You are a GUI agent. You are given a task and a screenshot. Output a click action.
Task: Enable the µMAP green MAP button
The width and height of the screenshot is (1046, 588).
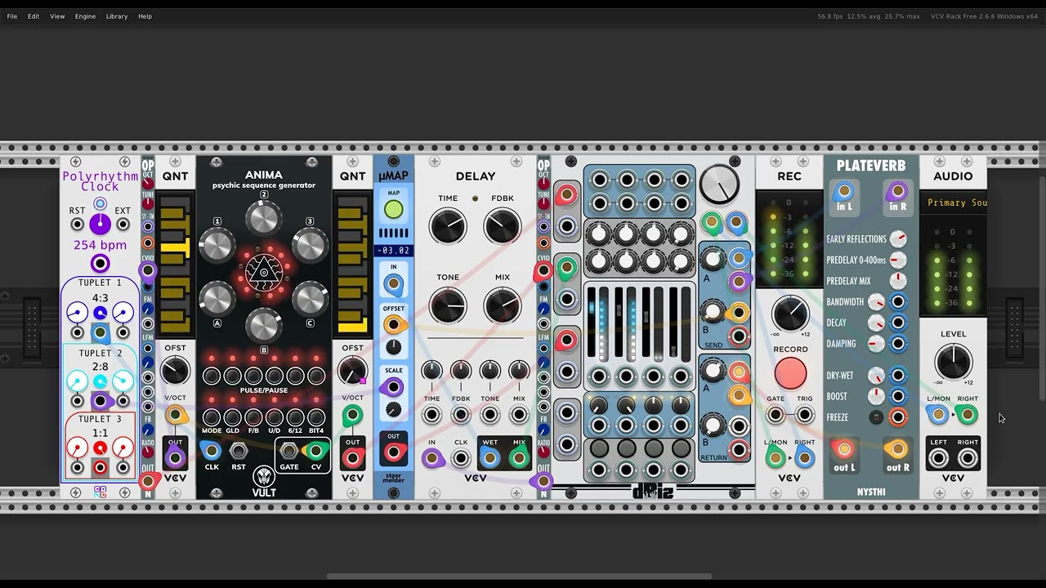pyautogui.click(x=393, y=210)
